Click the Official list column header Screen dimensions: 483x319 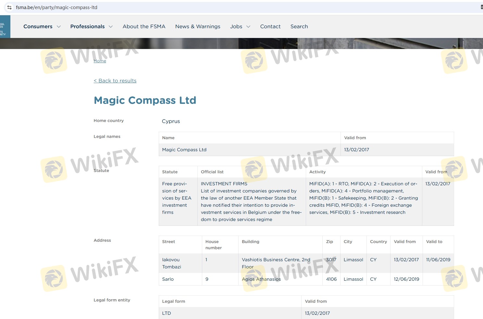pos(212,172)
